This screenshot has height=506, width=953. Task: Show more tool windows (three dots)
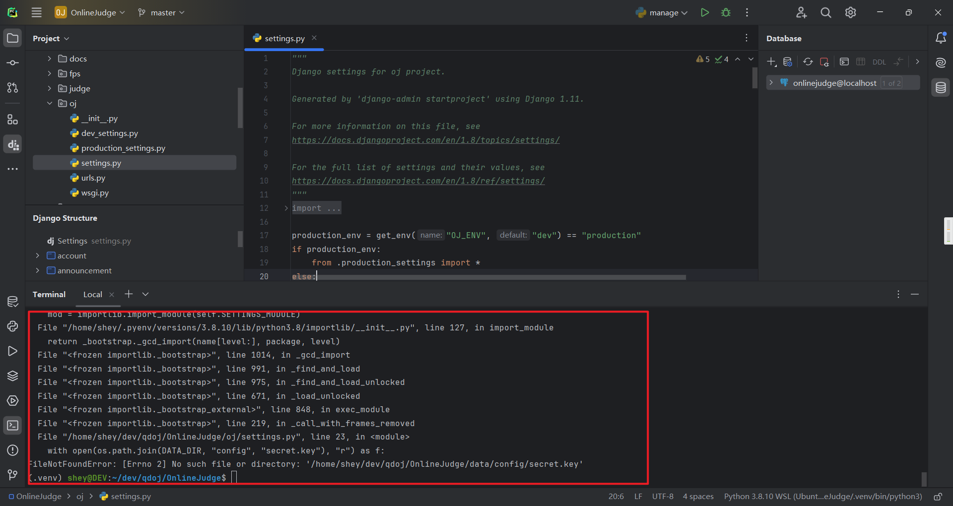click(x=12, y=169)
